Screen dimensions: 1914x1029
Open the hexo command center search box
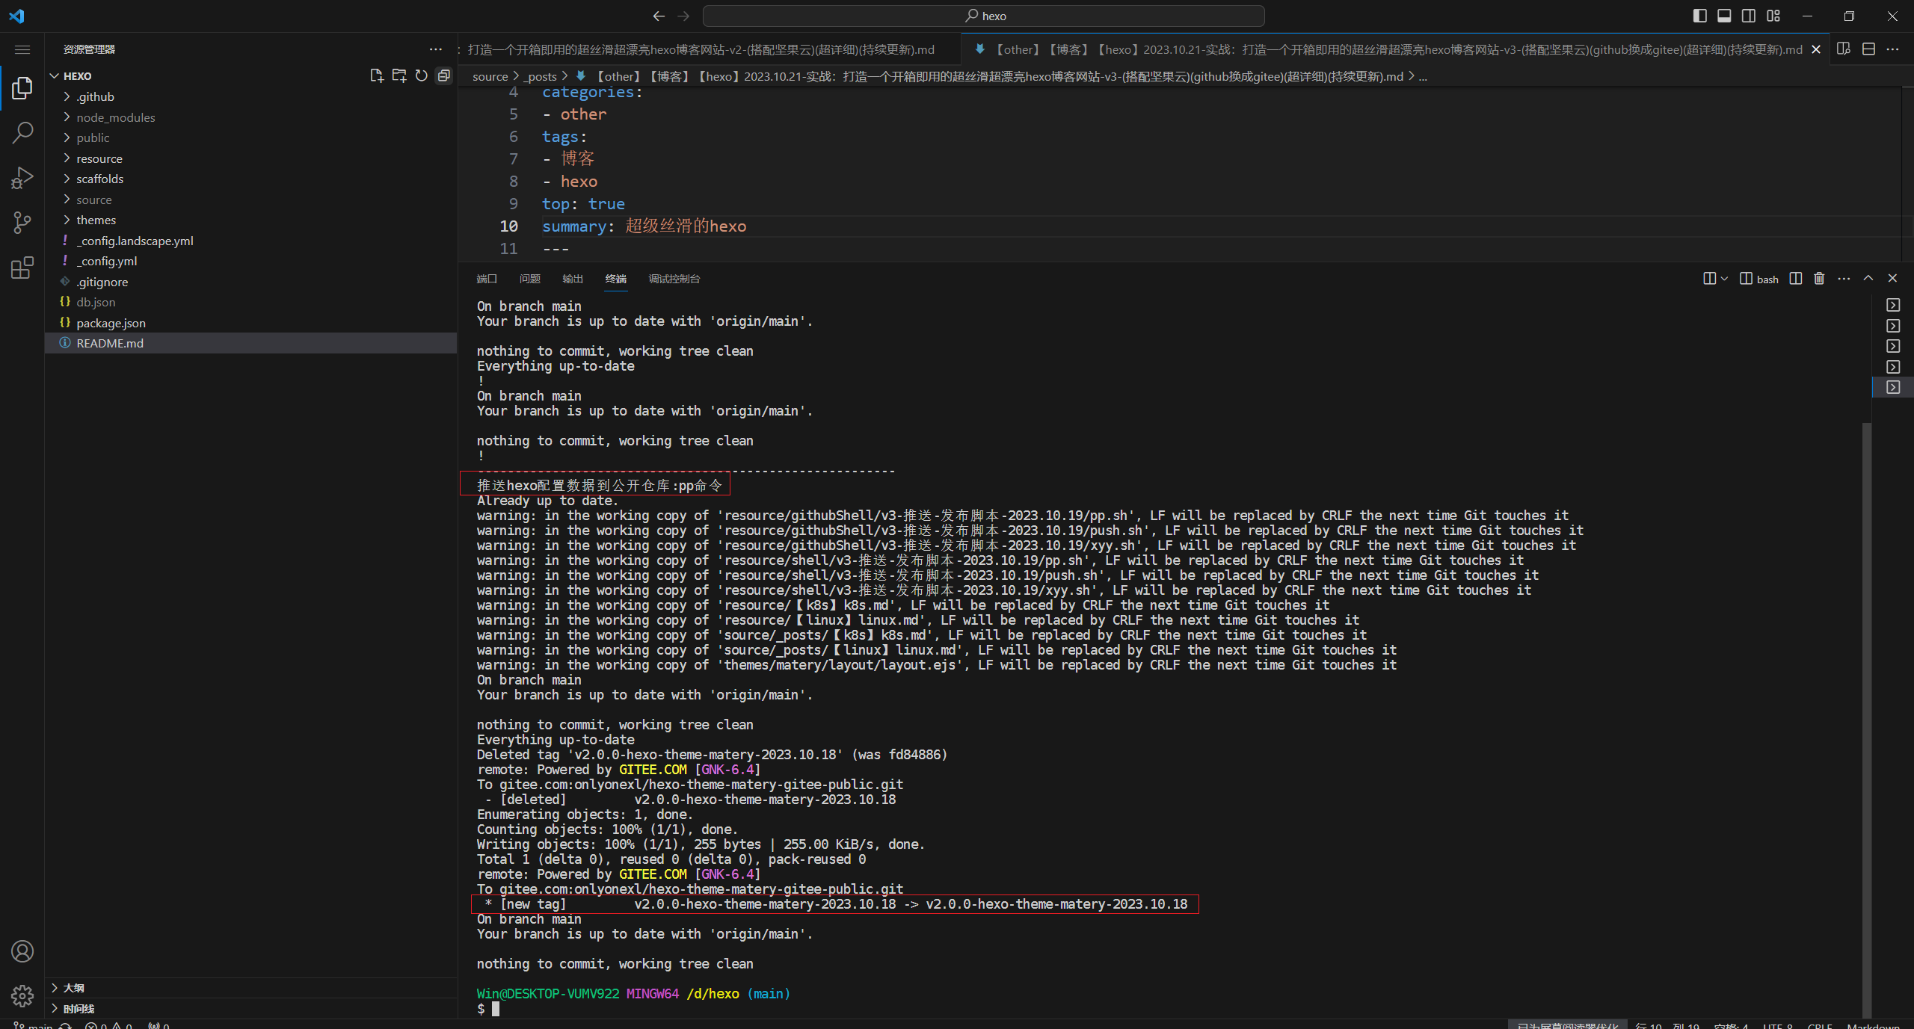coord(984,16)
